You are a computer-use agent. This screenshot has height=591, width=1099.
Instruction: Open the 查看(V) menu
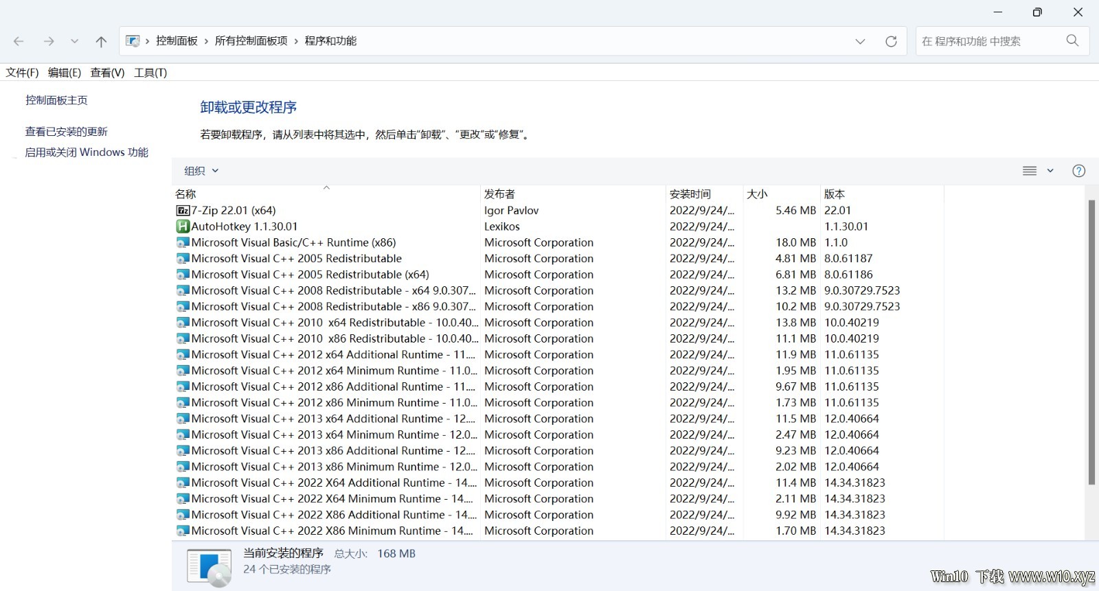(x=107, y=73)
